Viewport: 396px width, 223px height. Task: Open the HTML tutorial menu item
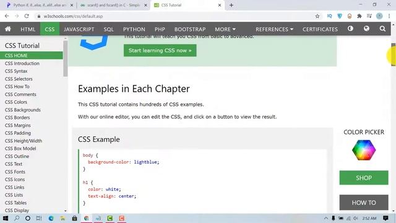click(x=28, y=29)
